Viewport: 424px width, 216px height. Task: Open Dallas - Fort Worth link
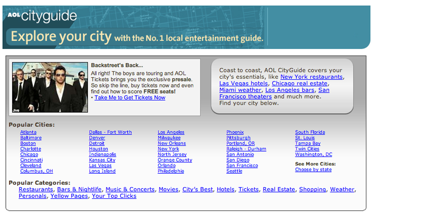click(x=111, y=132)
